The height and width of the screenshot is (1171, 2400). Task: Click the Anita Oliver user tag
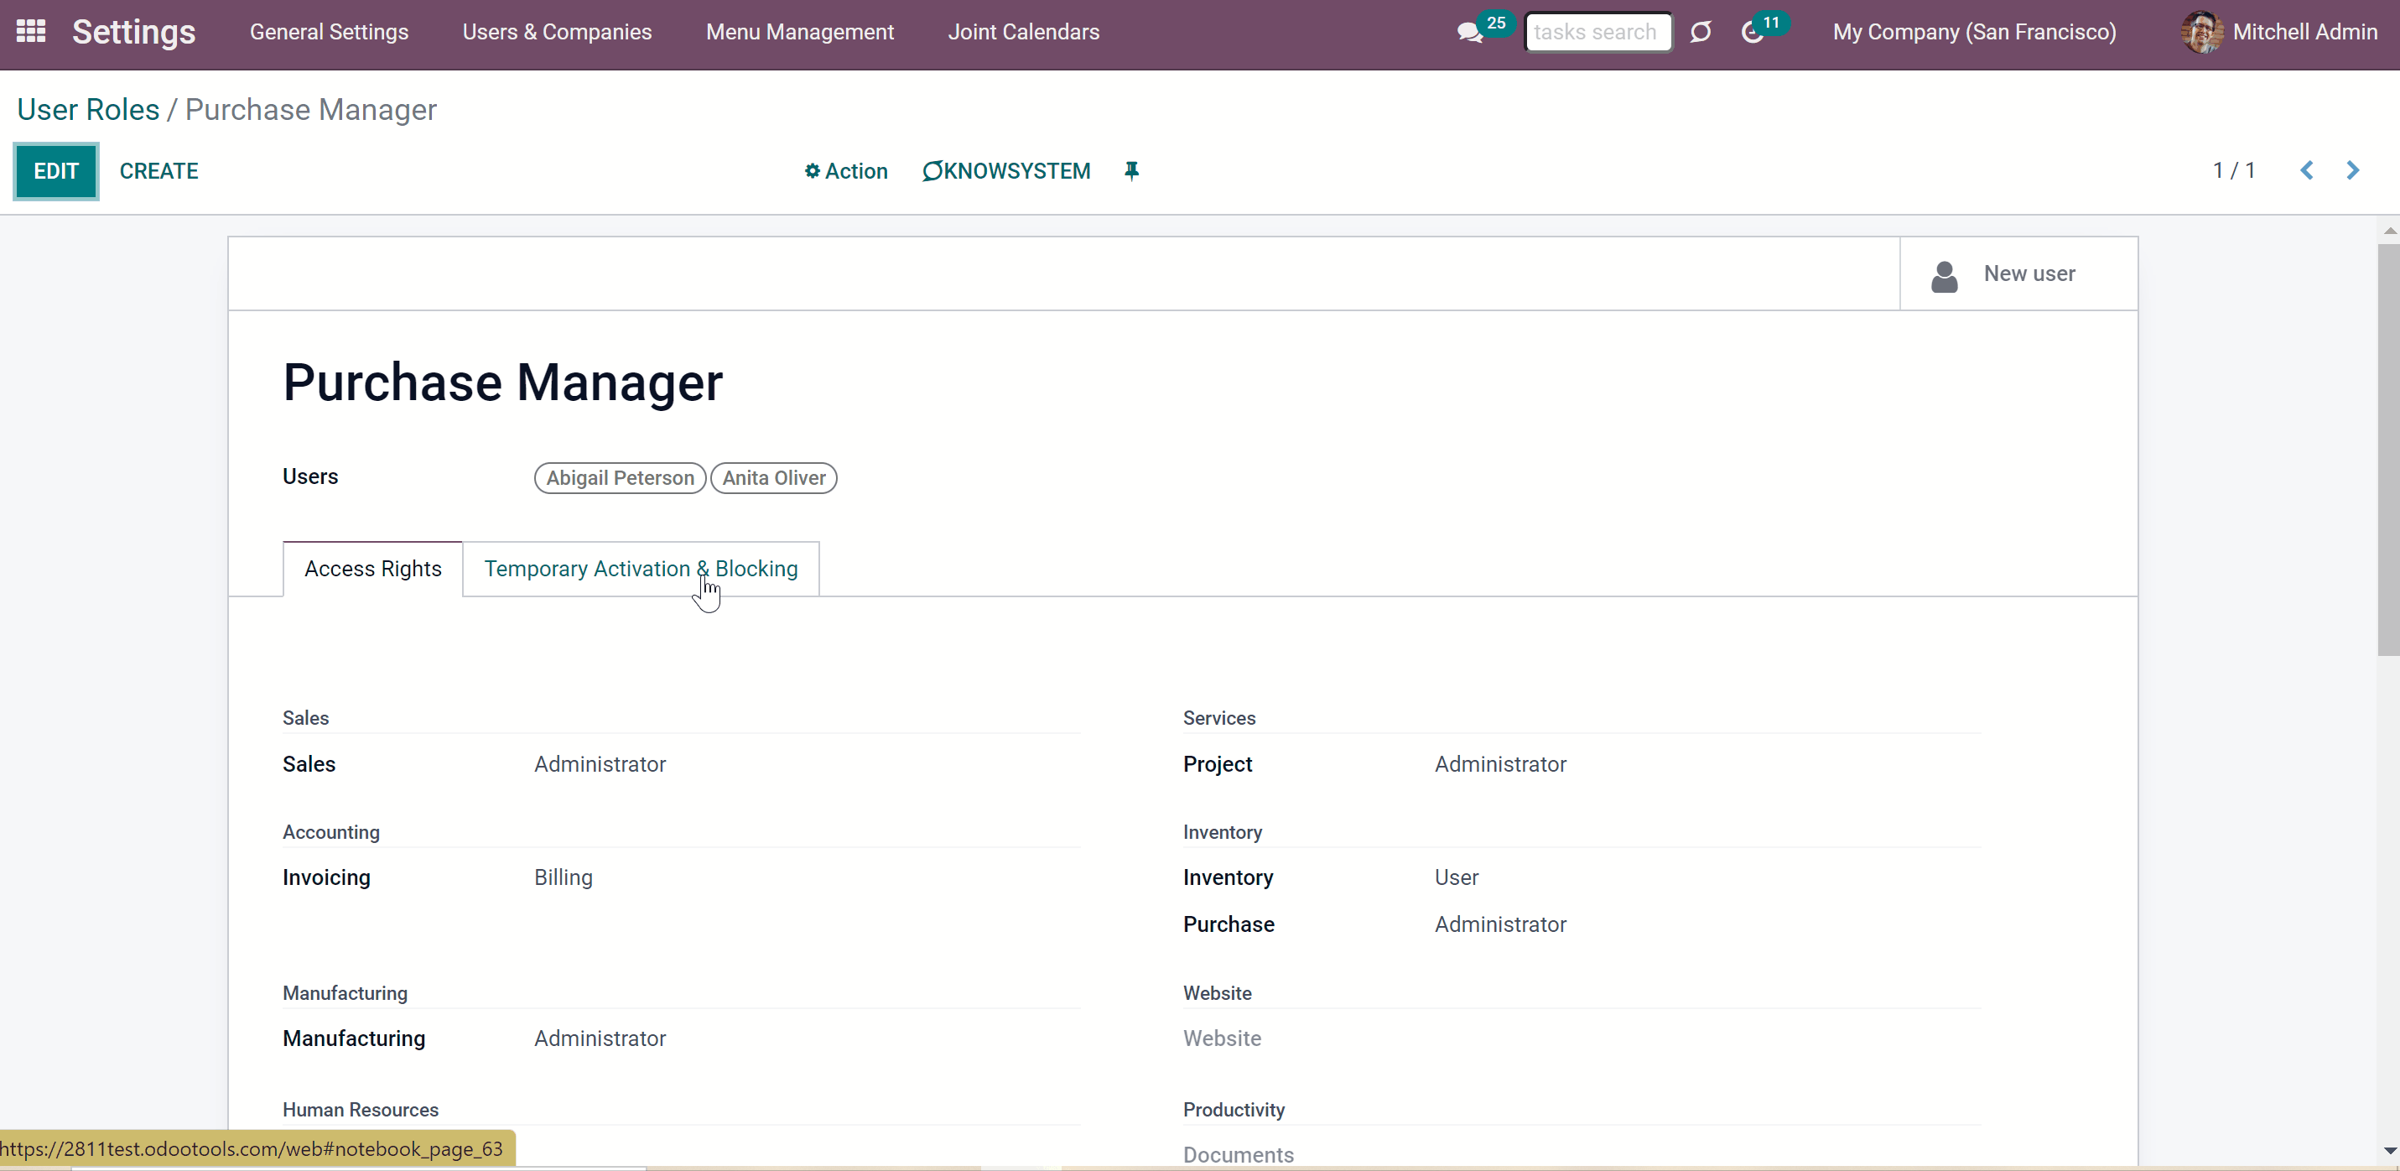(774, 478)
